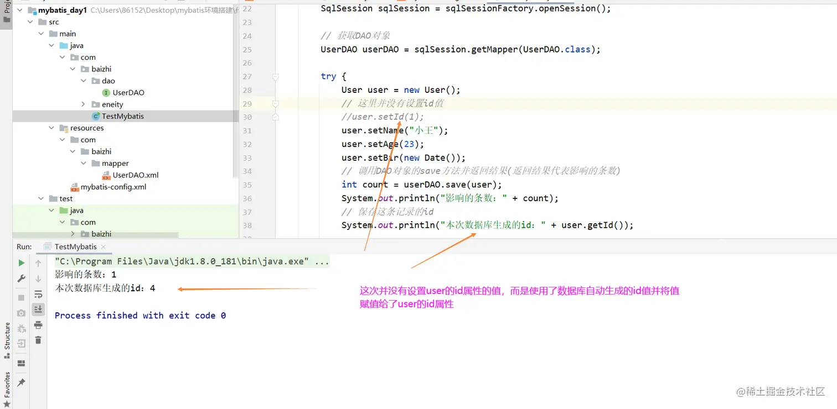This screenshot has width=837, height=409.
Task: Click the fold marker at line 27
Action: (275, 76)
